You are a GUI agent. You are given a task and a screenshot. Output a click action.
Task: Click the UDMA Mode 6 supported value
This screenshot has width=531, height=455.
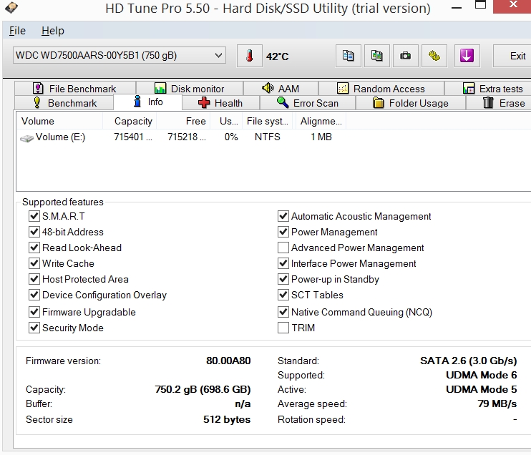coord(482,375)
